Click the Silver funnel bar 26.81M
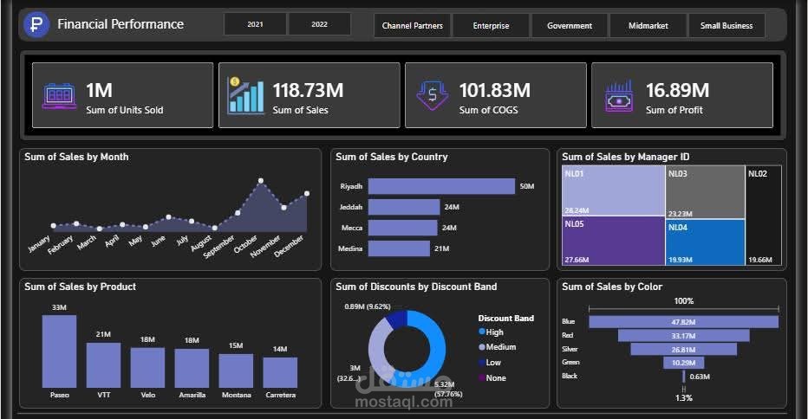The image size is (808, 419). coord(684,349)
